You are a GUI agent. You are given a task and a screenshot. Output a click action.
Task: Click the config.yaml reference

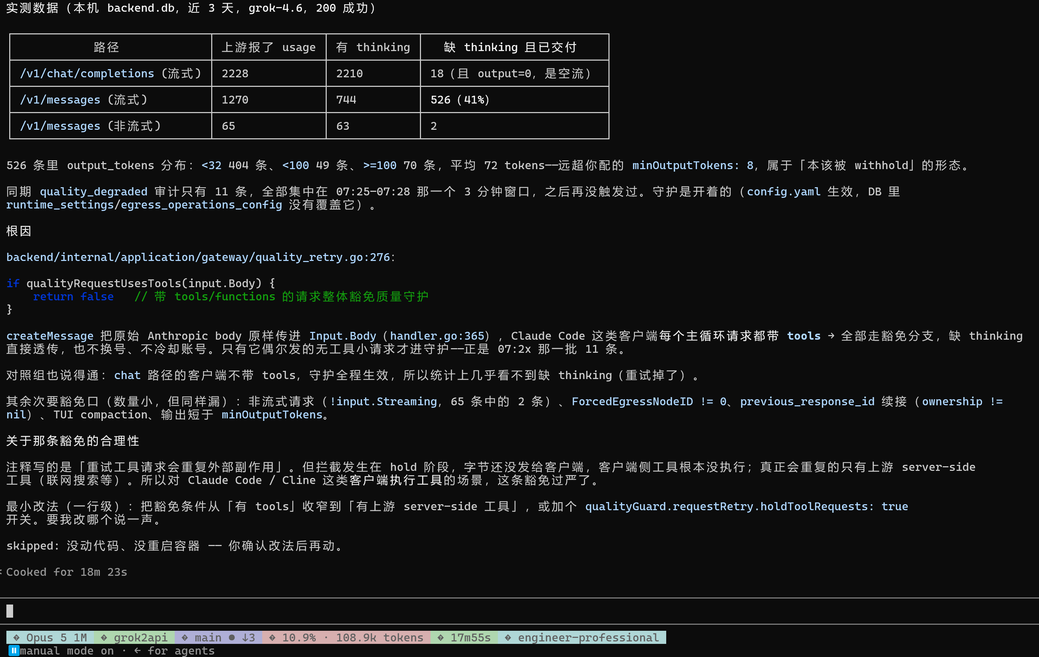pyautogui.click(x=784, y=192)
